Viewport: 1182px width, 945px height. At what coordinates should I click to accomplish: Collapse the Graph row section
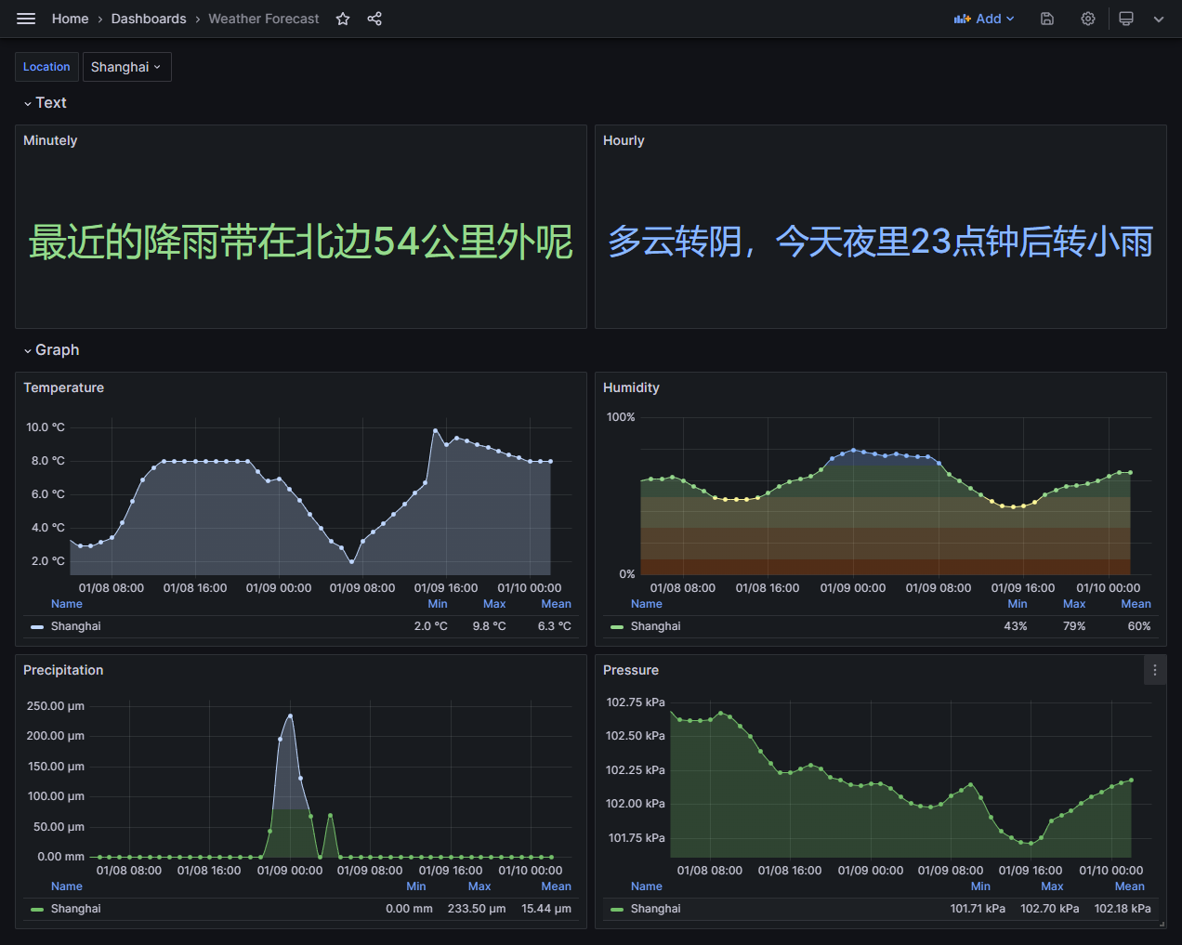51,350
